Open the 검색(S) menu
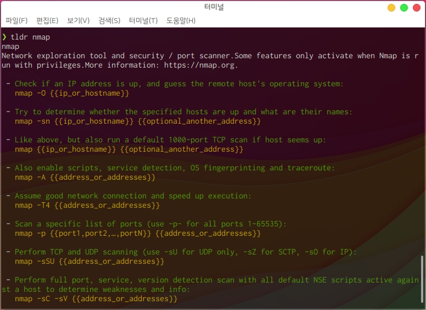 (109, 20)
